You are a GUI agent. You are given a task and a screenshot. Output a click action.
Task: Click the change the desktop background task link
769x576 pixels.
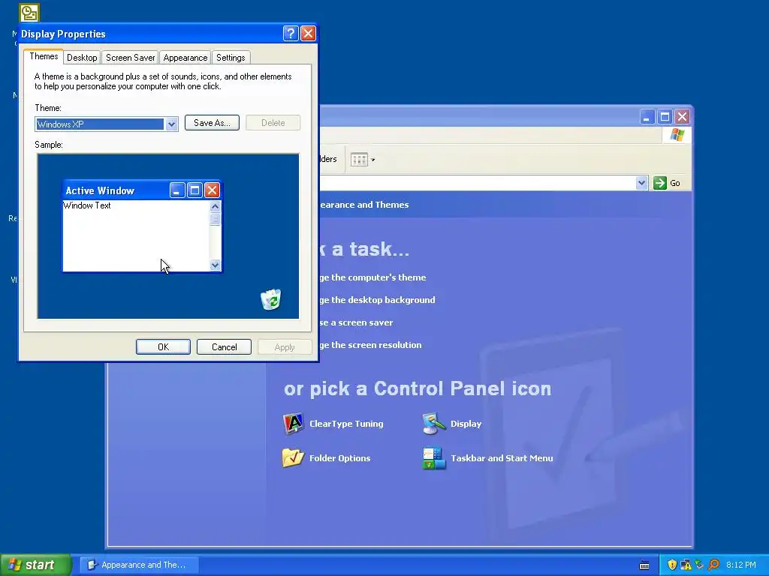click(x=377, y=300)
